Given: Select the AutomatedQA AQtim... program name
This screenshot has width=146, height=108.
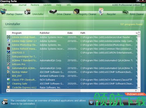Looking at the screenshot, I should click(x=24, y=68).
